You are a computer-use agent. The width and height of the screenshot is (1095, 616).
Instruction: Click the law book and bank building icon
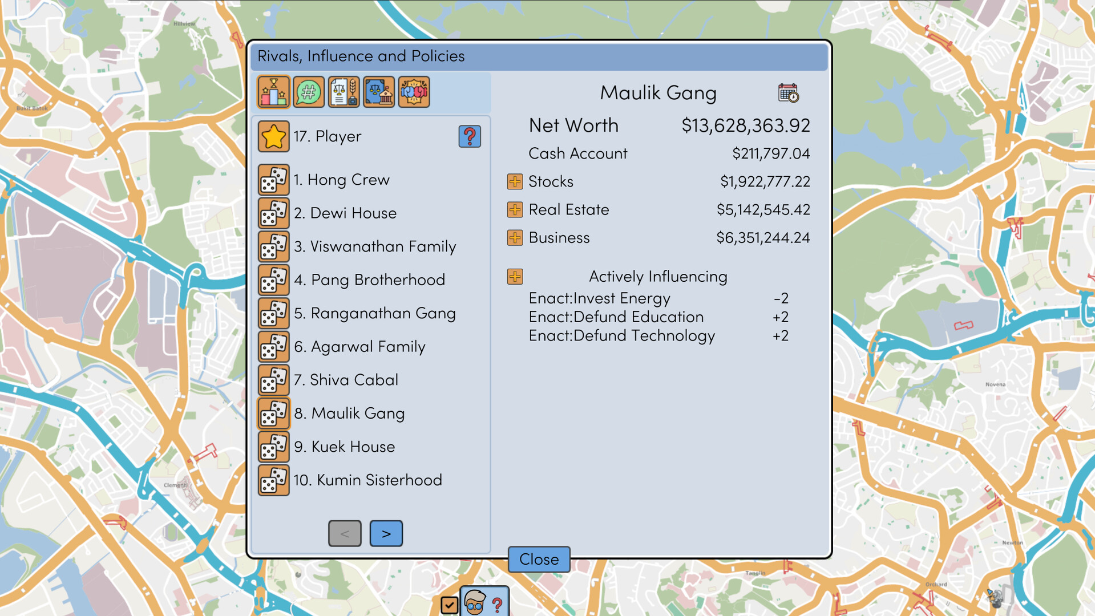378,91
